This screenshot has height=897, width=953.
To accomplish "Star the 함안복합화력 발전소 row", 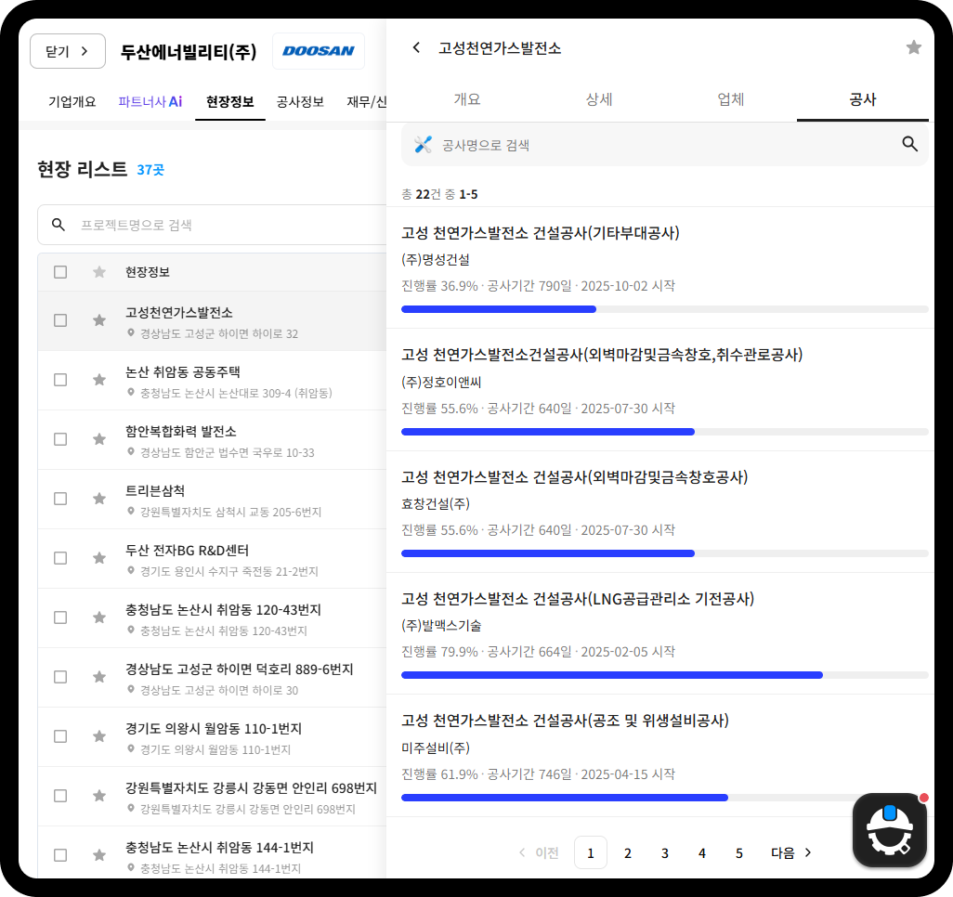I will [99, 439].
